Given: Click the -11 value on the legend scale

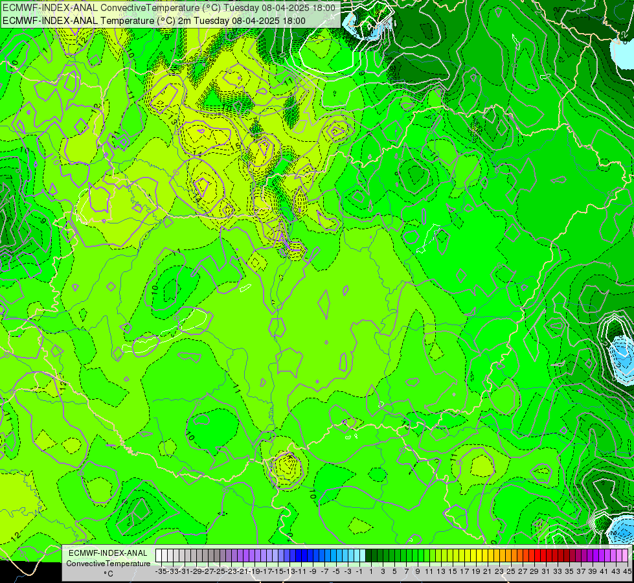Looking at the screenshot, I should click(301, 572).
